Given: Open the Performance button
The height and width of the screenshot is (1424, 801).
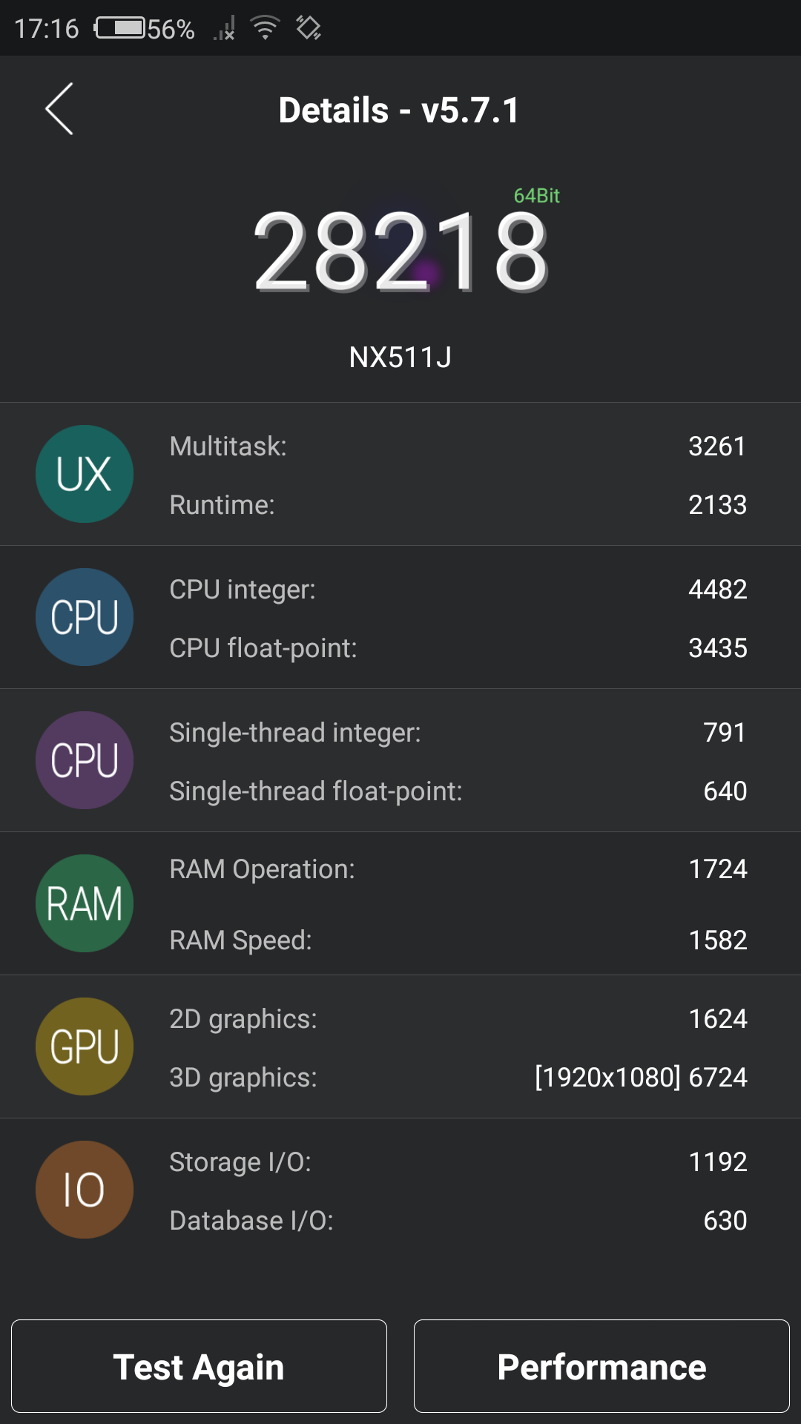Looking at the screenshot, I should coord(601,1366).
